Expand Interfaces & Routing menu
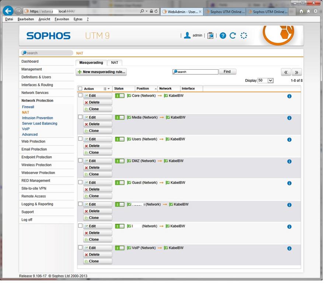 click(x=37, y=85)
